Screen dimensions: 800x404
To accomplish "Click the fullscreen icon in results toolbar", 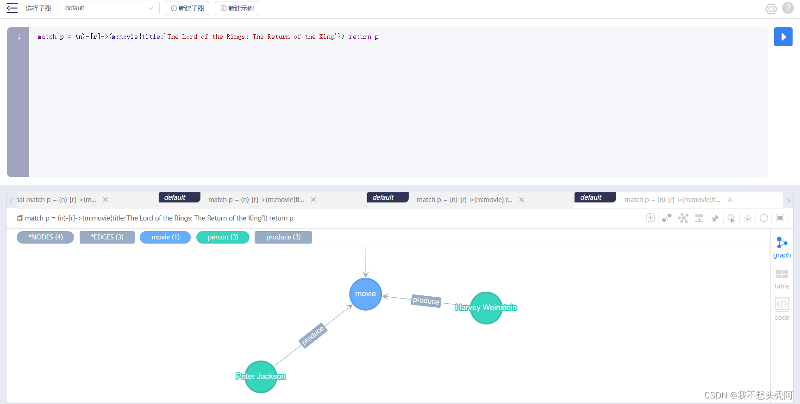I will (x=780, y=218).
